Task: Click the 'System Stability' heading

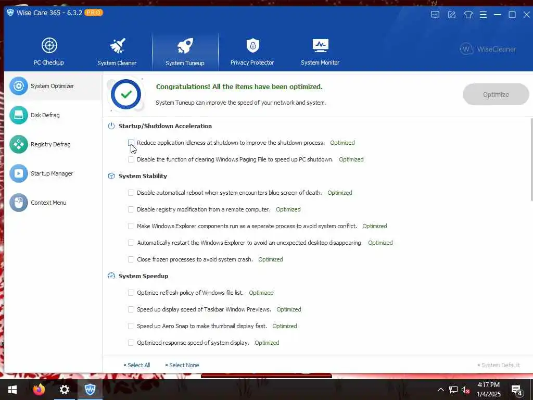Action: (x=143, y=176)
